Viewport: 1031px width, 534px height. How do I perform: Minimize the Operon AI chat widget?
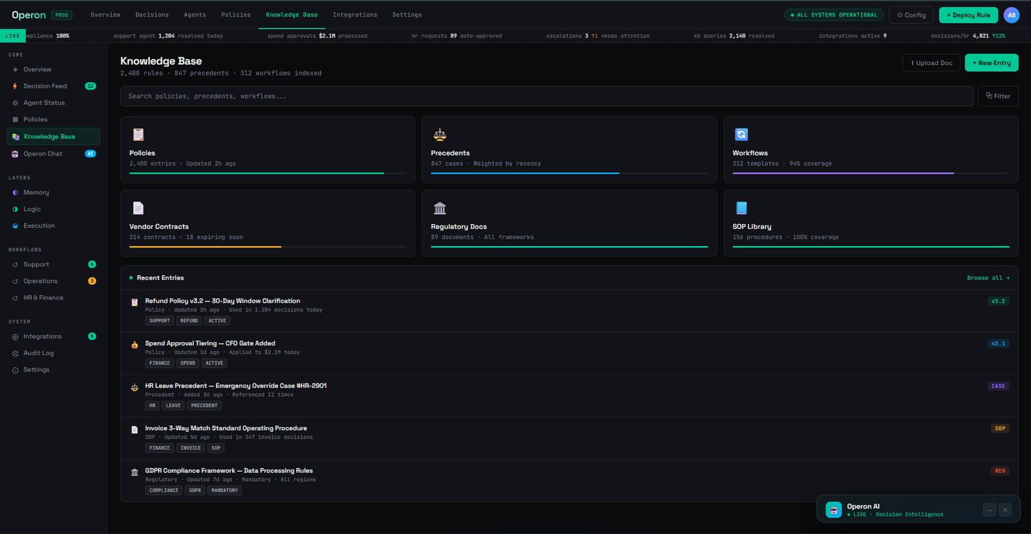click(990, 510)
